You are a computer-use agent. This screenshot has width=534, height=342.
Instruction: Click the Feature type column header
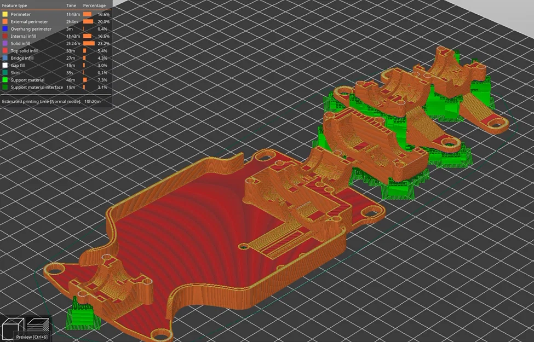15,5
